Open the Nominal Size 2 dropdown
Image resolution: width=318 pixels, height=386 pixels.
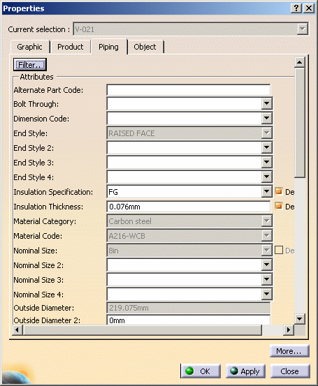(266, 265)
